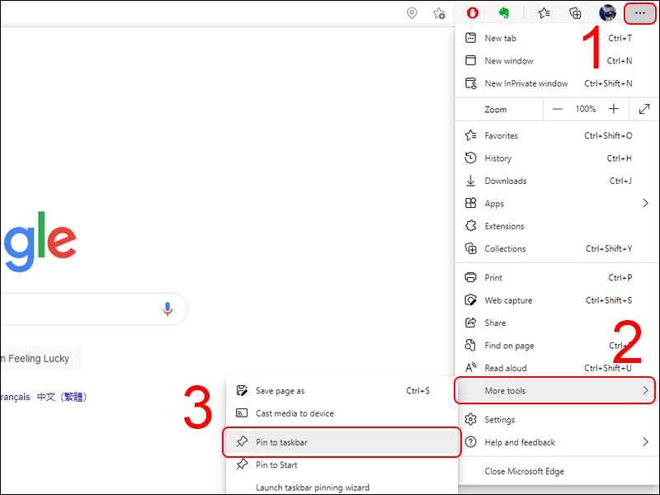Screen dimensions: 660x495
Task: Open a New InPrivate window
Action: coord(526,83)
